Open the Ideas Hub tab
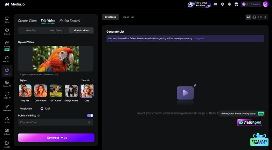The width and height of the screenshot is (272, 150). pyautogui.click(x=129, y=17)
